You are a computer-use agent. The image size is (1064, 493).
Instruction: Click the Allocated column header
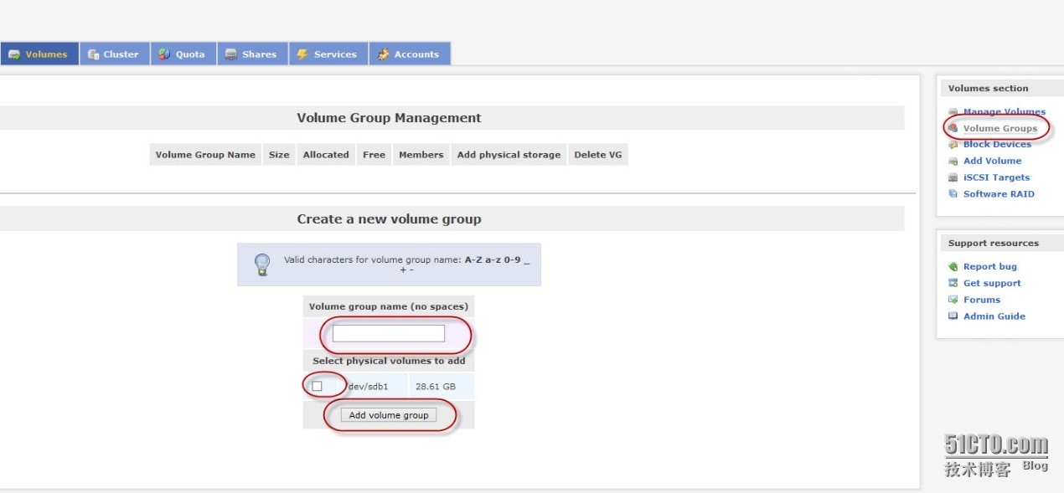click(326, 155)
